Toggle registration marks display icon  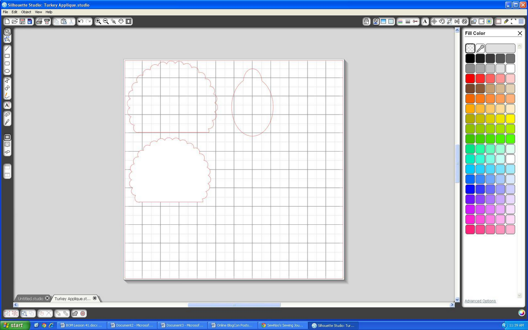pyautogui.click(x=514, y=21)
